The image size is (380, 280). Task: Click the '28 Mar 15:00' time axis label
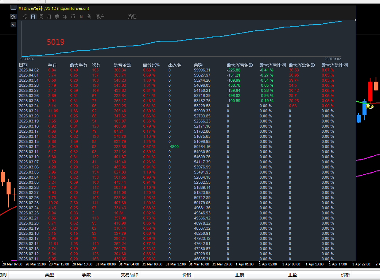tap(59, 264)
